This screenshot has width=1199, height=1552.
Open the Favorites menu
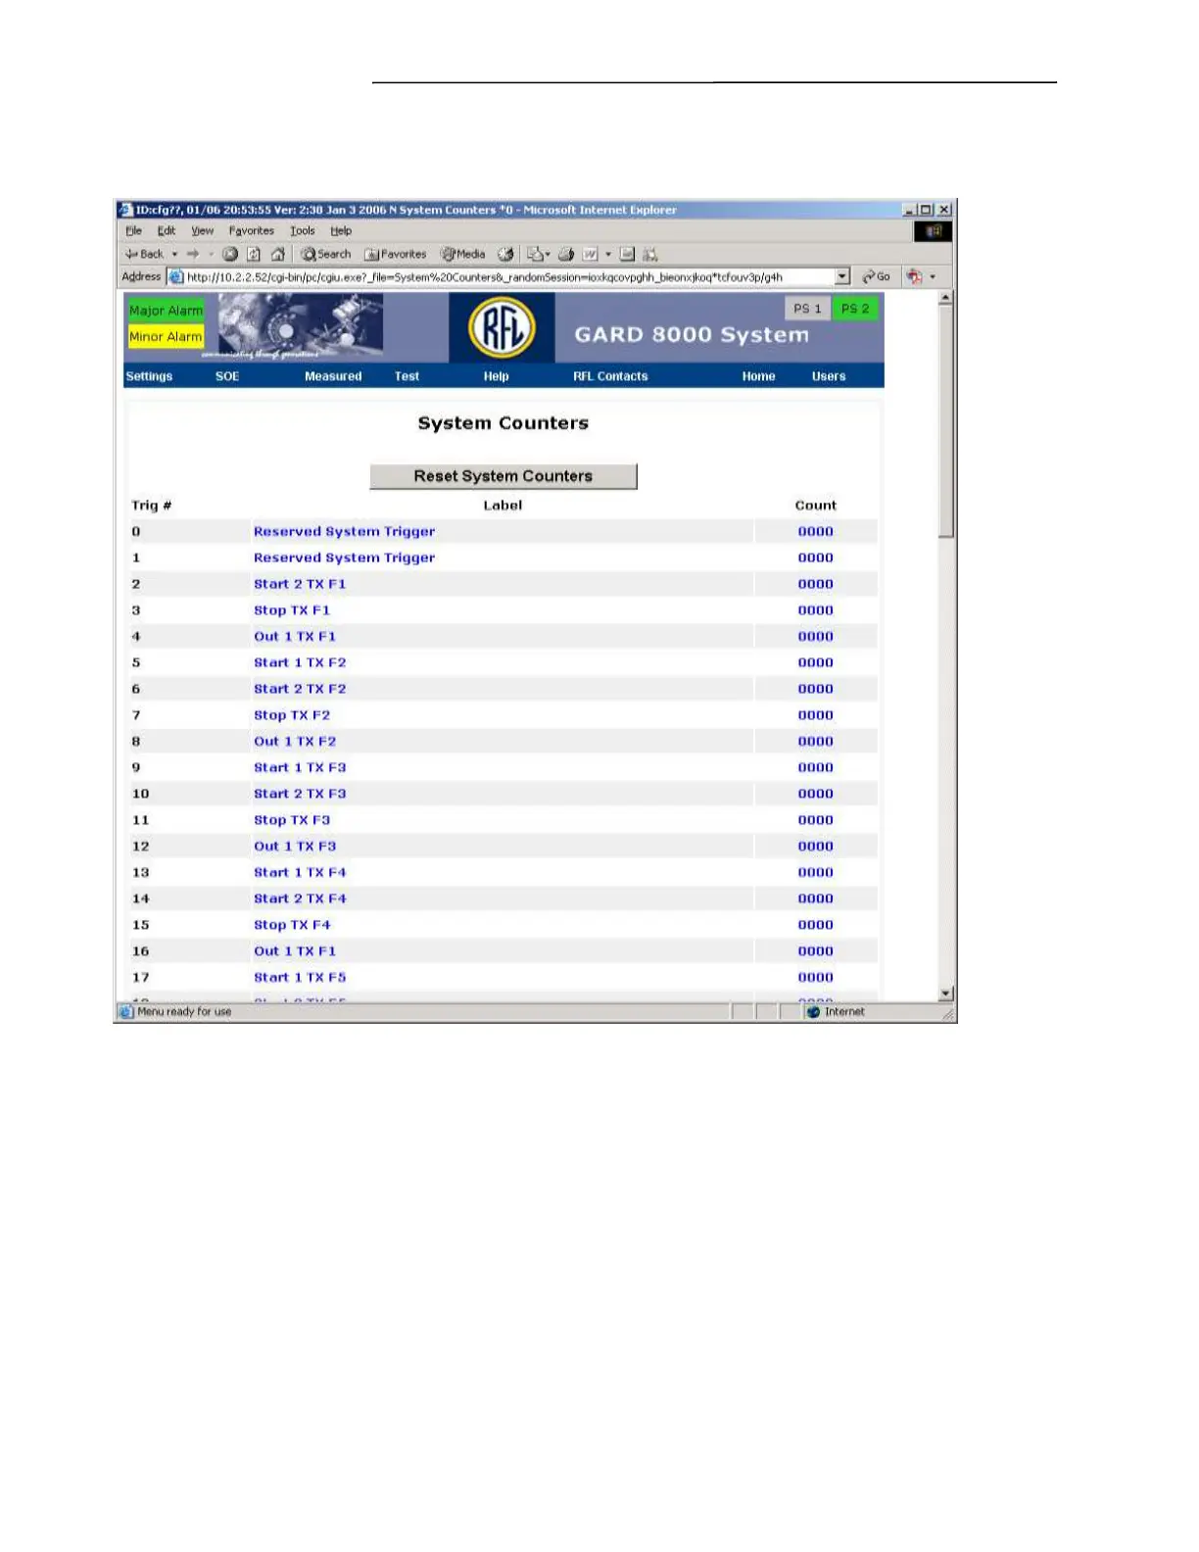(251, 231)
